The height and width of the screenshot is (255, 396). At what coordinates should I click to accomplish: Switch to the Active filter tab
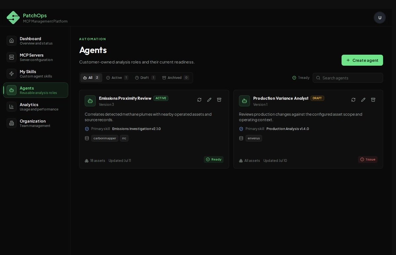coord(117,78)
